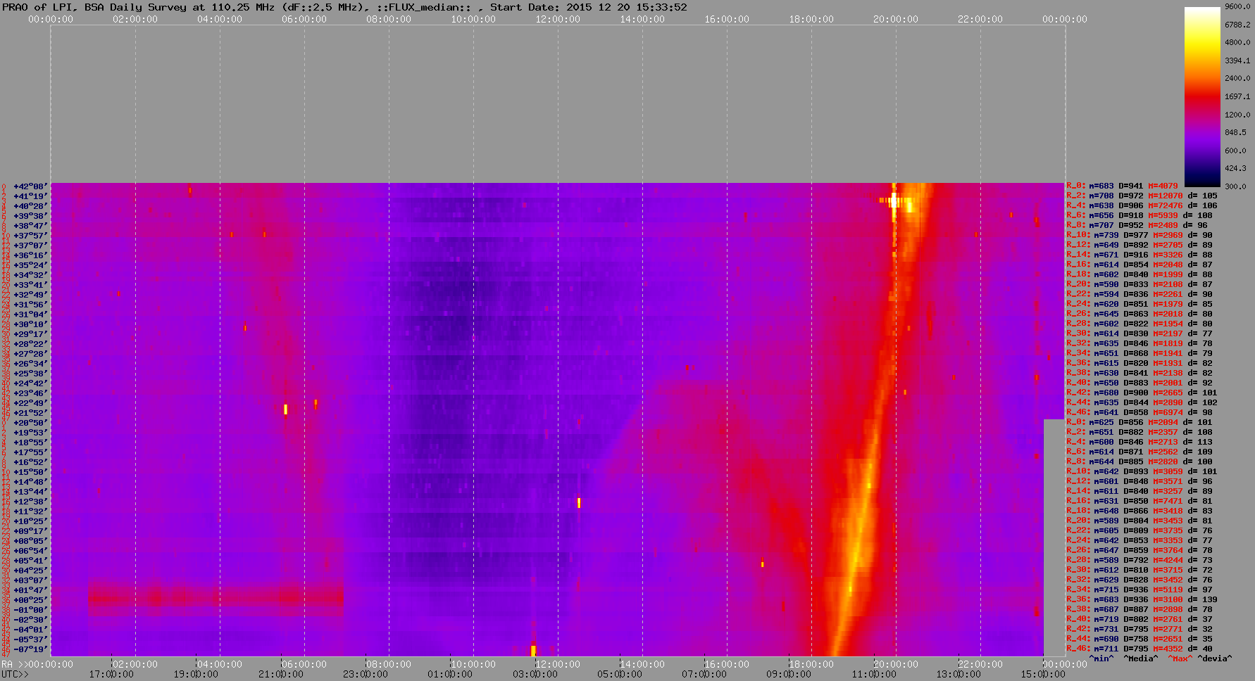1255x681 pixels.
Task: Click colorbar value 424.3
Action: coord(1235,168)
